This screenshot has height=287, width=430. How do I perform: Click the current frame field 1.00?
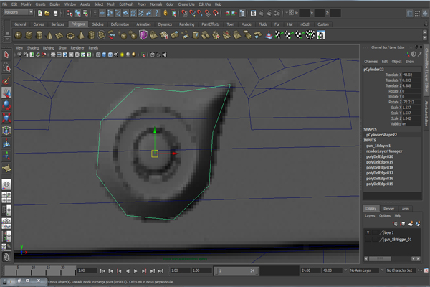click(x=87, y=270)
